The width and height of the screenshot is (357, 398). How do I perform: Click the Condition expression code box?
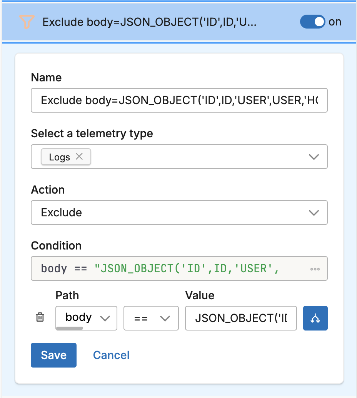pyautogui.click(x=169, y=268)
